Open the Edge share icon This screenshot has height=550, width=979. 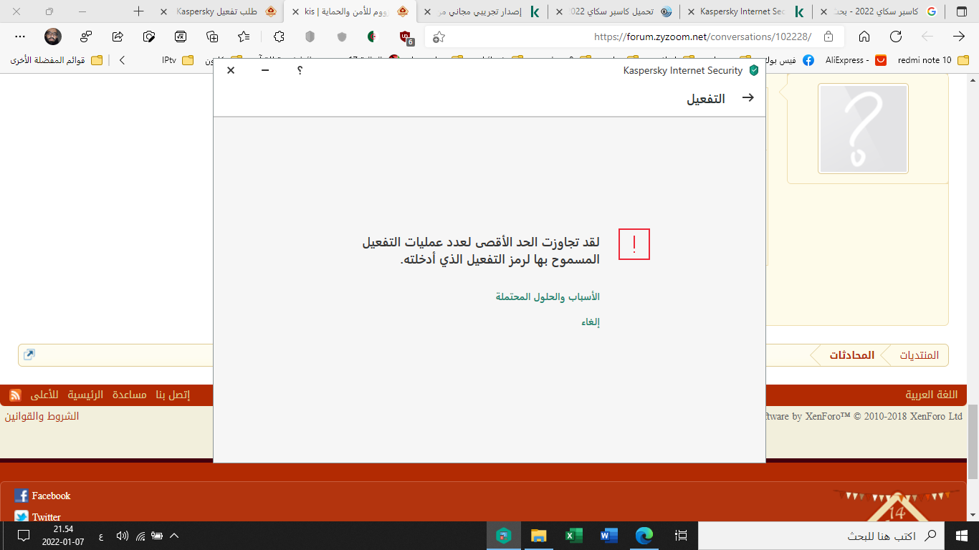(x=118, y=37)
